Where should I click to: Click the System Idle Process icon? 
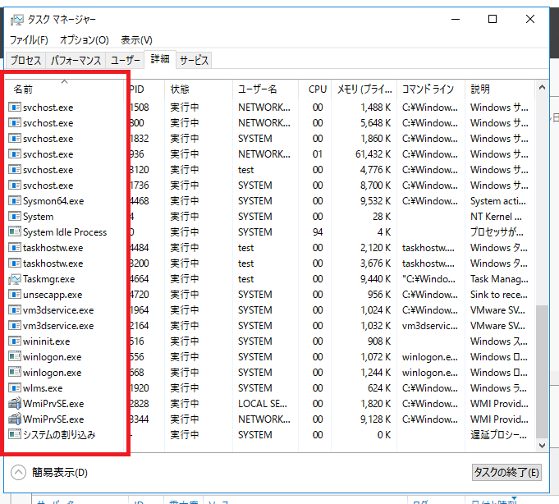coord(14,232)
